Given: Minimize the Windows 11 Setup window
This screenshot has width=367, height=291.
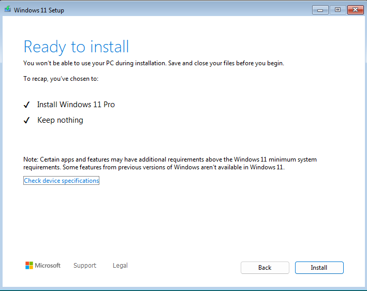Looking at the screenshot, I should click(320, 10).
